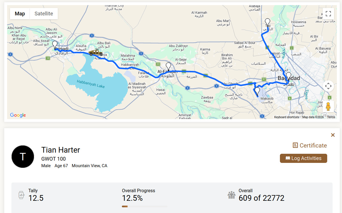Open map Keyboard shortcuts
This screenshot has width=342, height=213.
tap(286, 117)
